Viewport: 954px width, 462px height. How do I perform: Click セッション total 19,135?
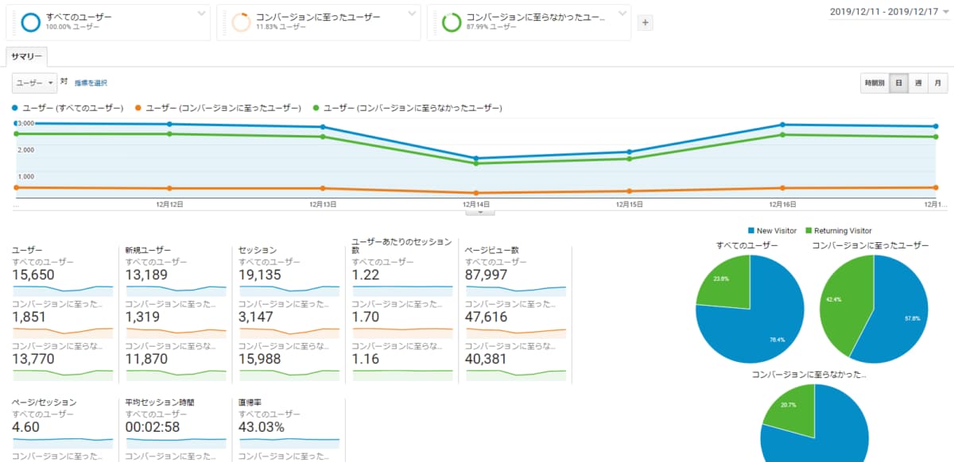pos(261,275)
